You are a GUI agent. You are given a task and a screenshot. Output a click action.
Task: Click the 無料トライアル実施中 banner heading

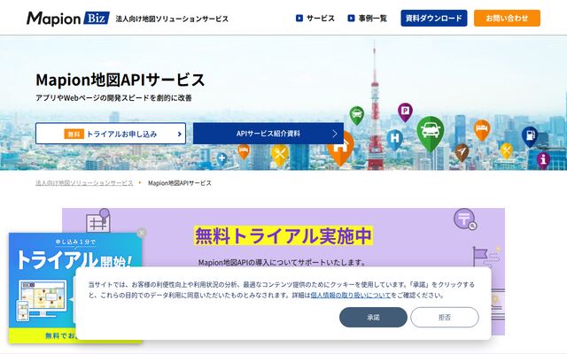pyautogui.click(x=283, y=236)
